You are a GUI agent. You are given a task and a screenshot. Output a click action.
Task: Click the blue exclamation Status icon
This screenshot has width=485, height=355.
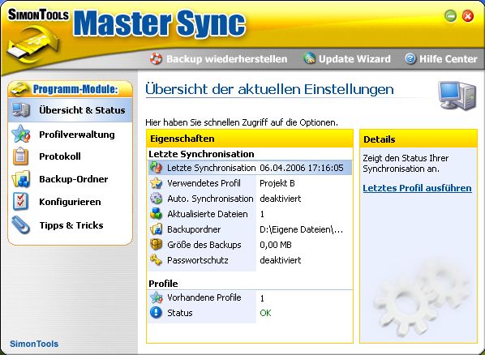tap(157, 313)
